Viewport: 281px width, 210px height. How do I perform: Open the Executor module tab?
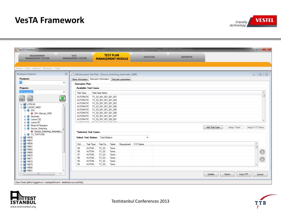pyautogui.click(x=149, y=57)
